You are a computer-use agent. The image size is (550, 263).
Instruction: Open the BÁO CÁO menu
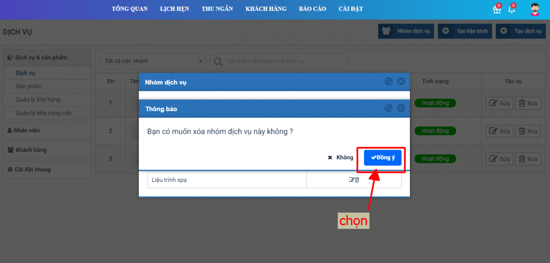click(312, 9)
